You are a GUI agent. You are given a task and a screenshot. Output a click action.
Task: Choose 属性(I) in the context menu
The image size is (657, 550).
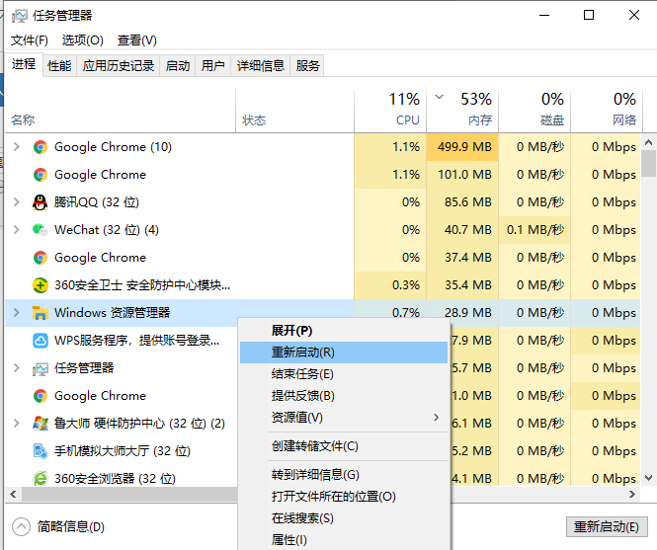pos(344,539)
